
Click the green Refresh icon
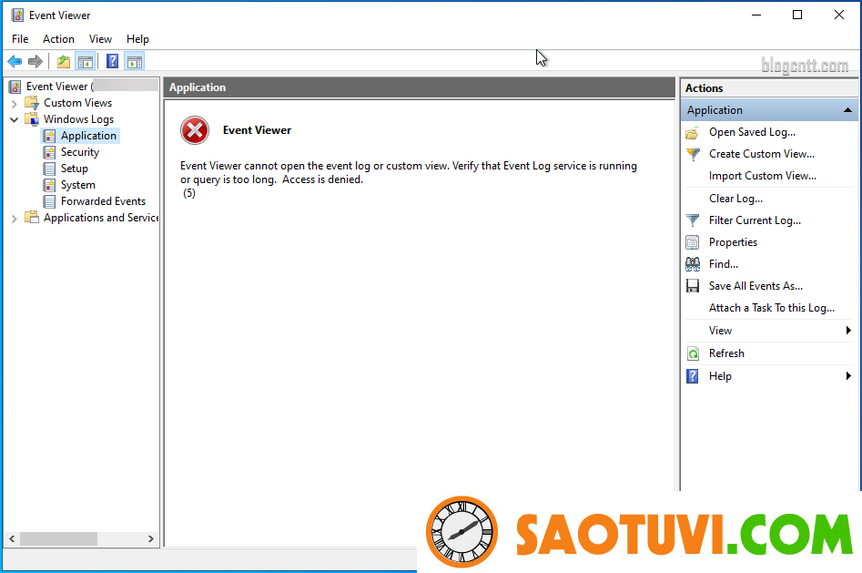click(694, 353)
